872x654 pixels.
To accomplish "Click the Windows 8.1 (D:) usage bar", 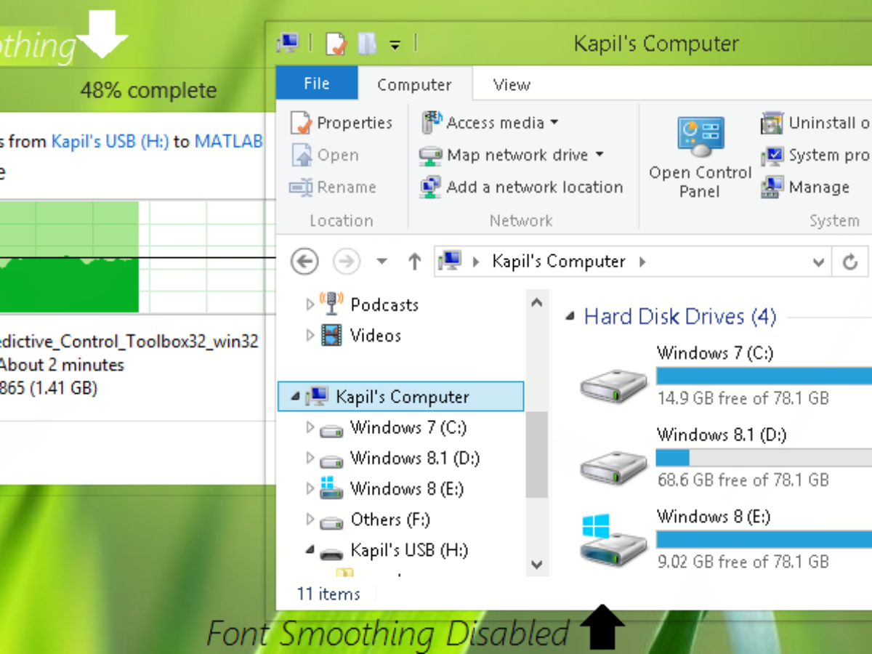I will (764, 458).
